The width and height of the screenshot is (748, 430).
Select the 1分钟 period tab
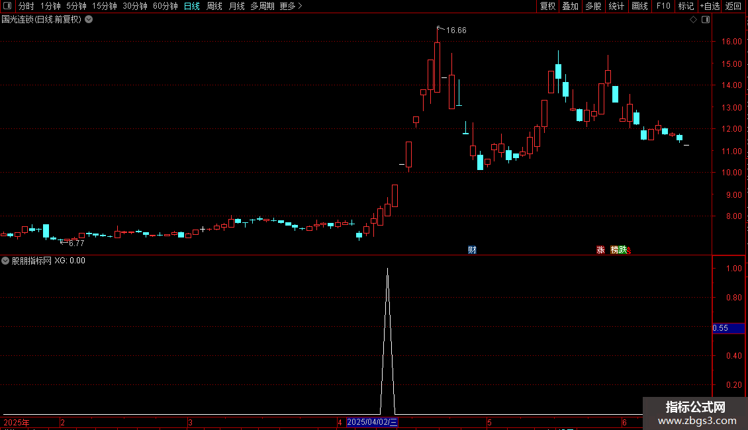point(50,6)
